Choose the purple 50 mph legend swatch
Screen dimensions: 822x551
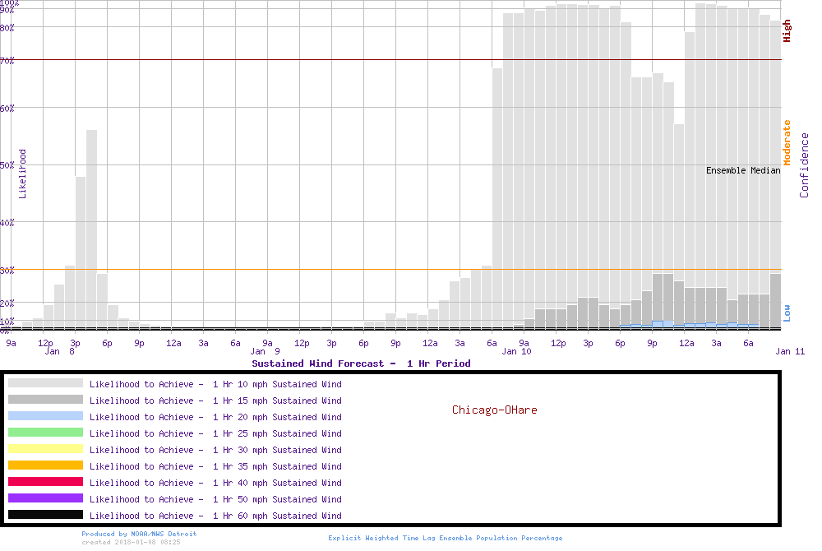(x=45, y=498)
